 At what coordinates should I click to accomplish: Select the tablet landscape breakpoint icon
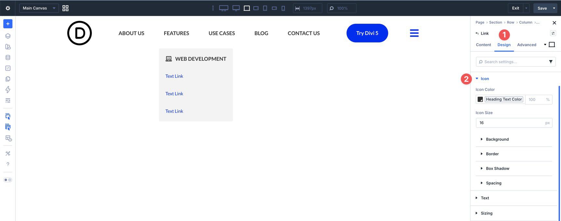pyautogui.click(x=256, y=8)
